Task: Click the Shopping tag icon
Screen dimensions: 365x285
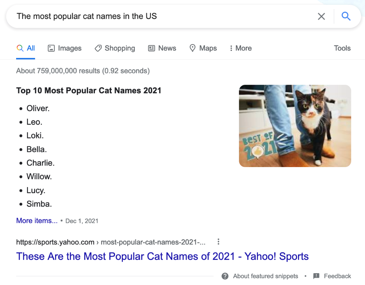Action: point(98,48)
